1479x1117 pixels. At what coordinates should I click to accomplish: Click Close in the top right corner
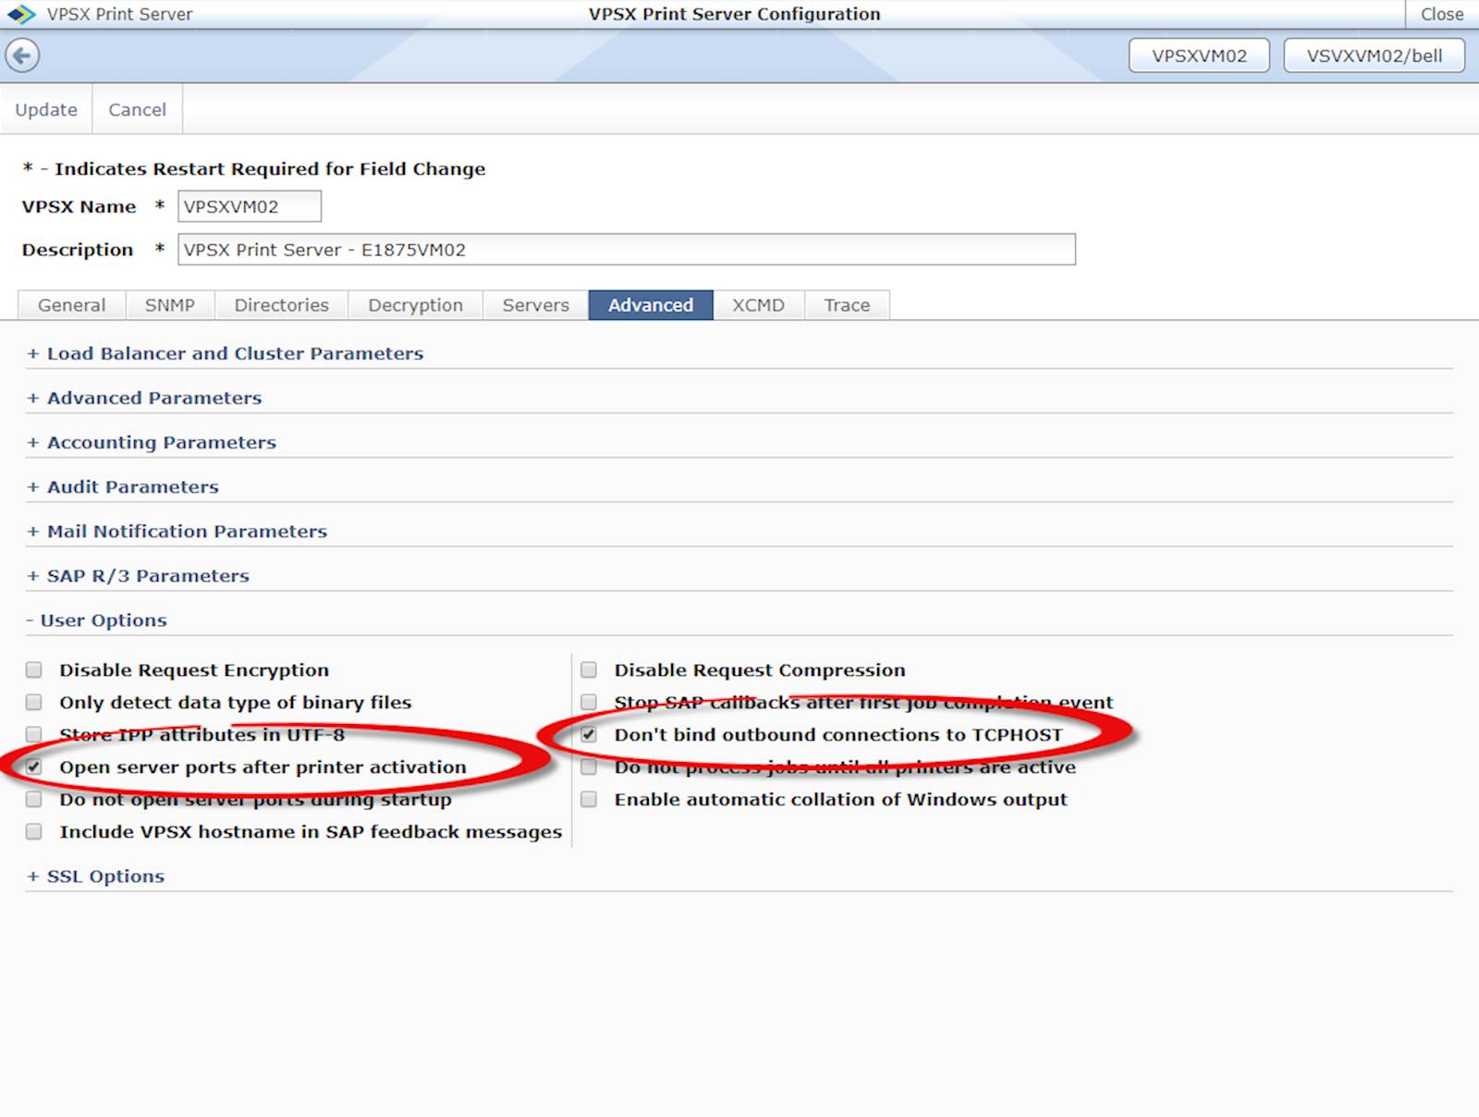1442,14
